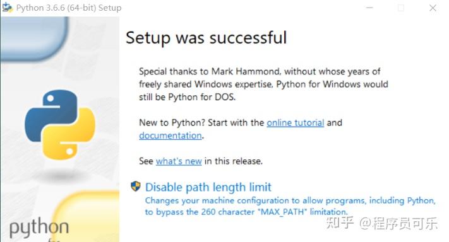Click the Python installer icon in title bar

pos(7,8)
